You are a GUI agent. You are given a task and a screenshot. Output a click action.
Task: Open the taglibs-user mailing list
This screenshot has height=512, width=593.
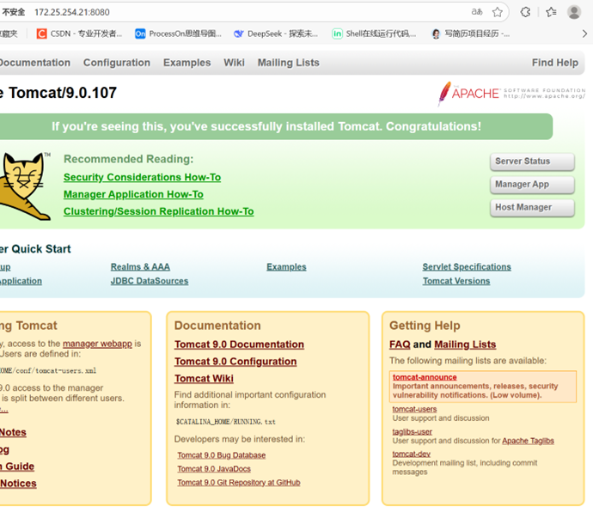click(x=412, y=432)
